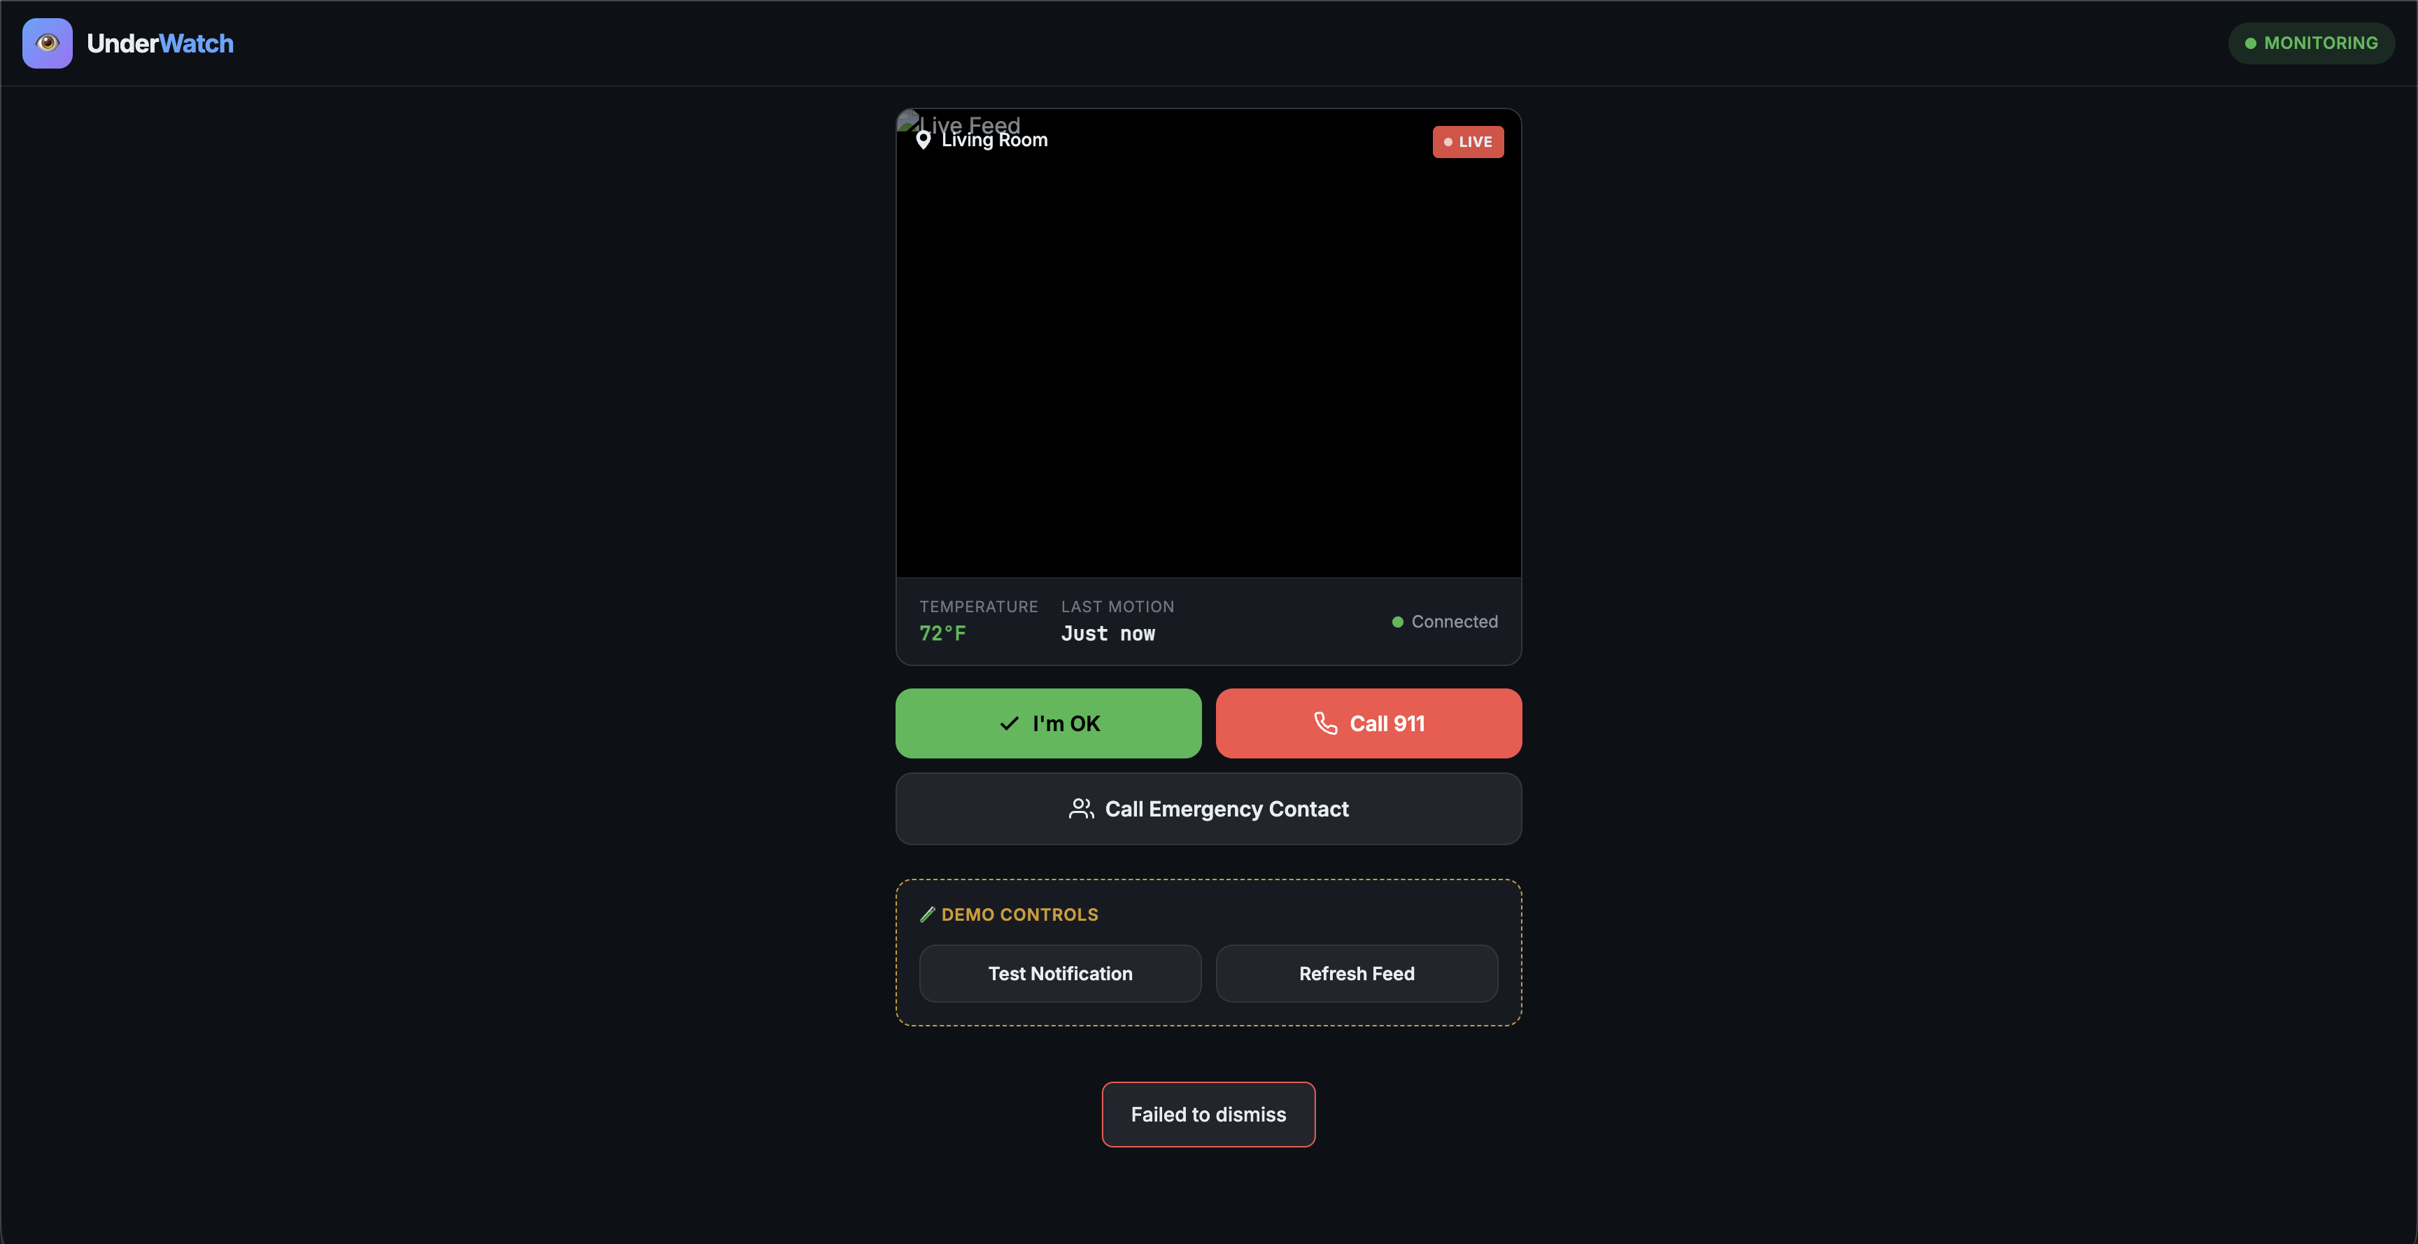Click the UnderWatch eye logo icon

pos(47,43)
